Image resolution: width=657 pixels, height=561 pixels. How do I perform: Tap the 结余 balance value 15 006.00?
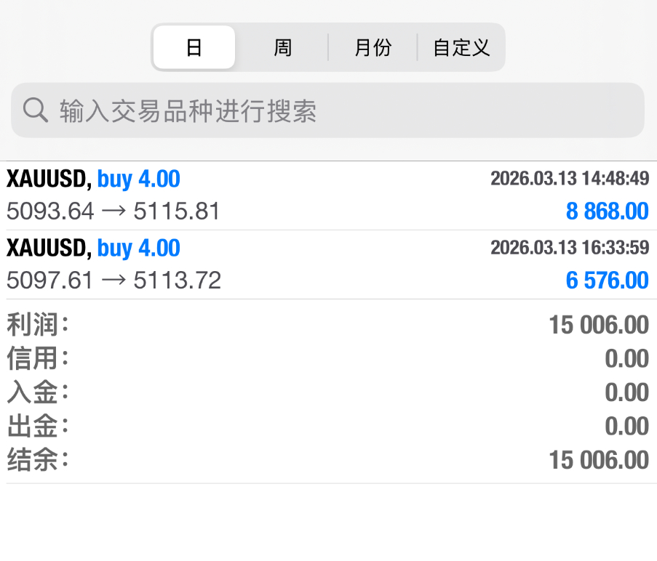(599, 460)
